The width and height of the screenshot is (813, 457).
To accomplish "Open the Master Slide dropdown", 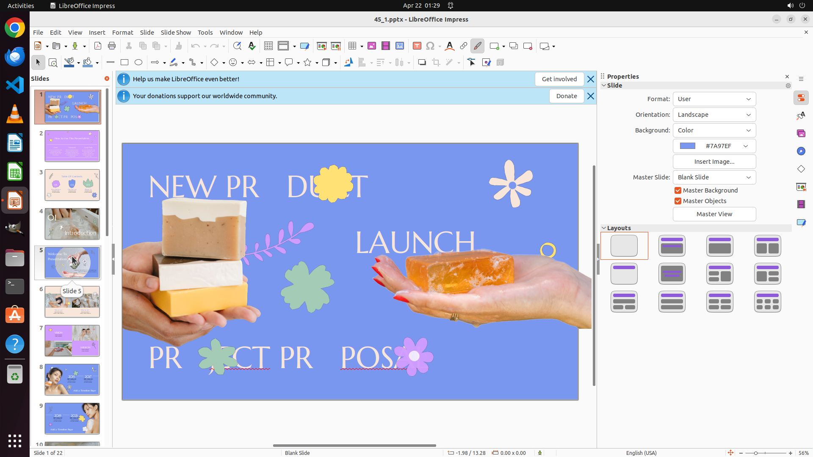I will pos(714,177).
